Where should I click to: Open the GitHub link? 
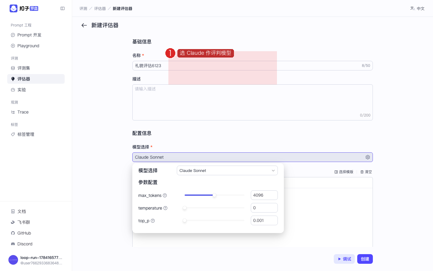36,233
